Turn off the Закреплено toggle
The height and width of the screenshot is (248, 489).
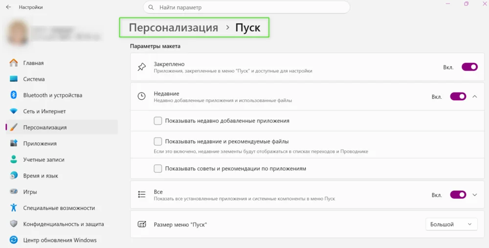(469, 67)
